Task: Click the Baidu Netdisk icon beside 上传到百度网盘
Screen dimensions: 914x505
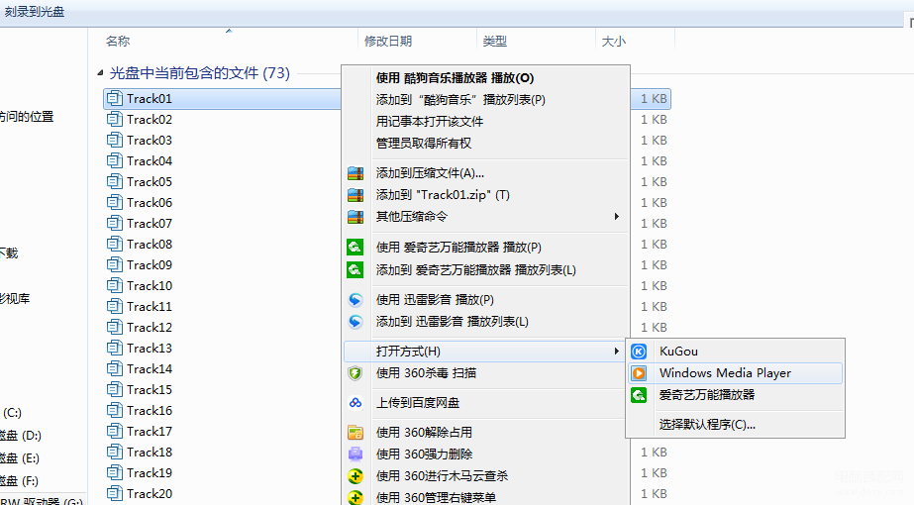Action: [355, 402]
